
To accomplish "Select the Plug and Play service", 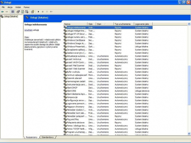I will pos(73,119).
